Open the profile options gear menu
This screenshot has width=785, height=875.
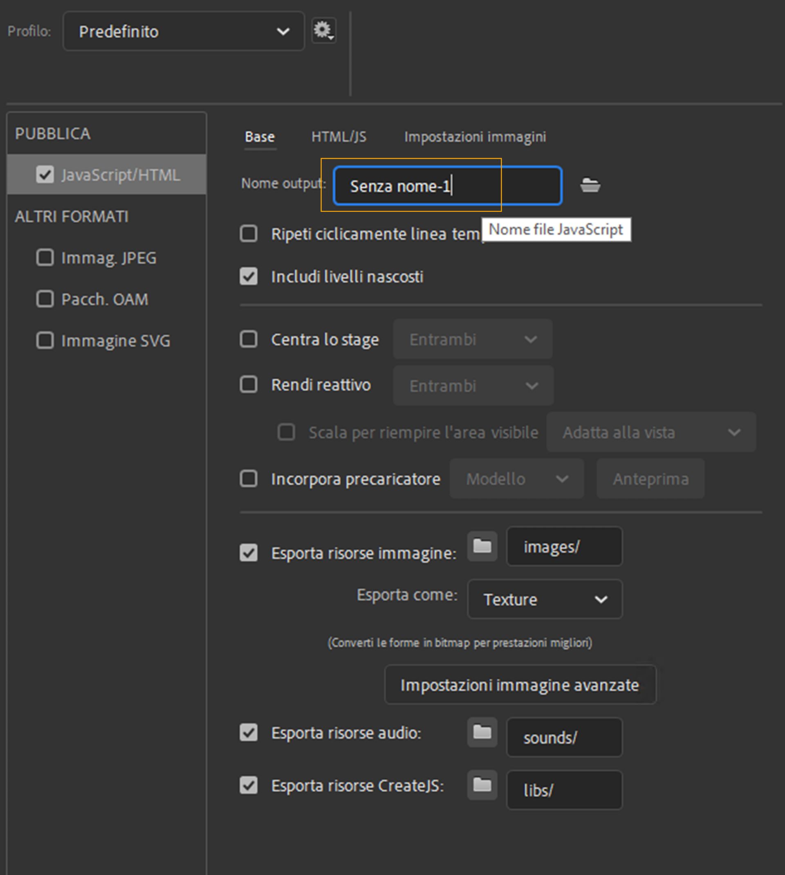[x=323, y=31]
